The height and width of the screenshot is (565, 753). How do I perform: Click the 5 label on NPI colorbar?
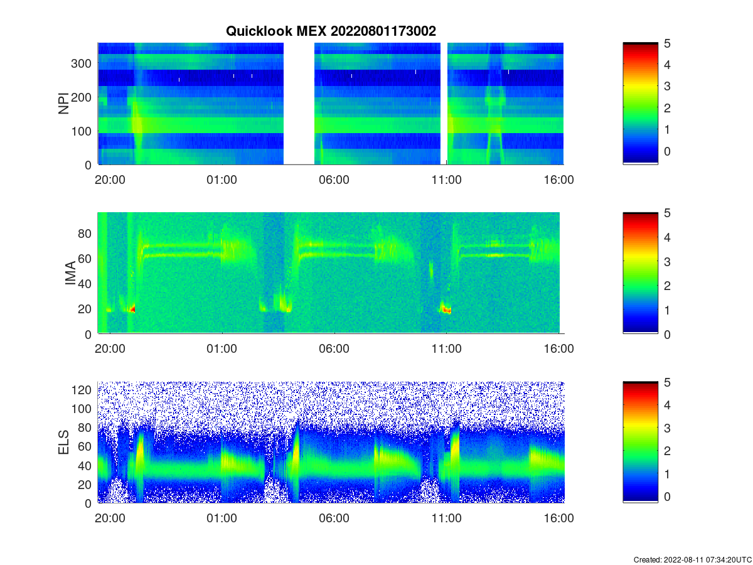click(667, 43)
